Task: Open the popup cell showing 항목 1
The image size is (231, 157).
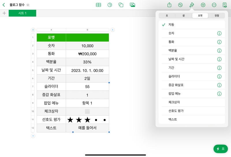Action: pyautogui.click(x=87, y=103)
